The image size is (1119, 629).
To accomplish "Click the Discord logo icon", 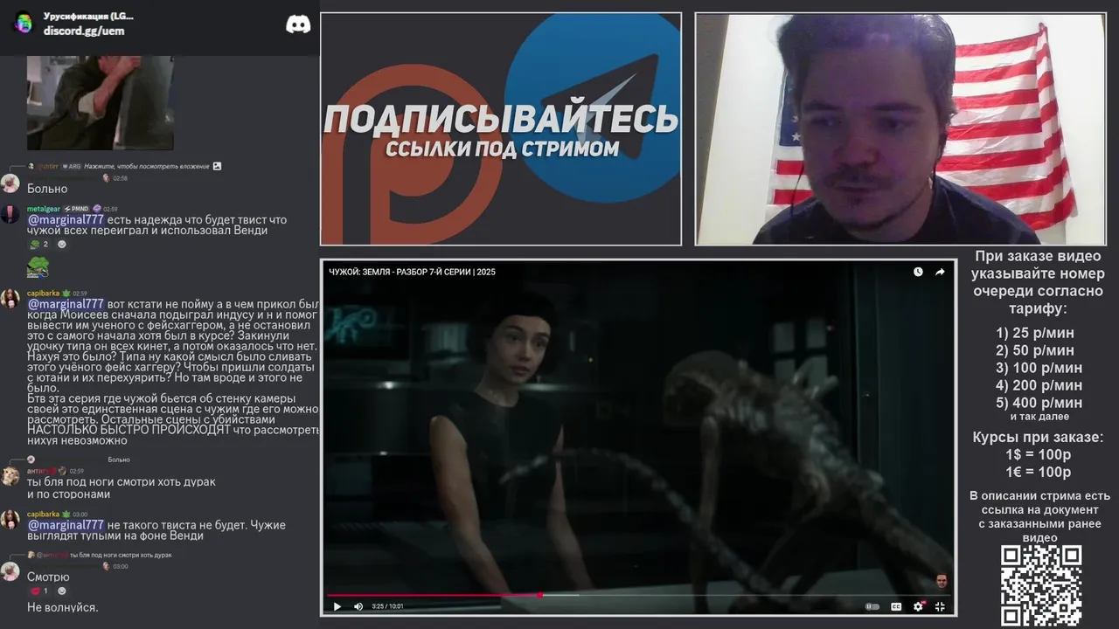I will (x=298, y=24).
